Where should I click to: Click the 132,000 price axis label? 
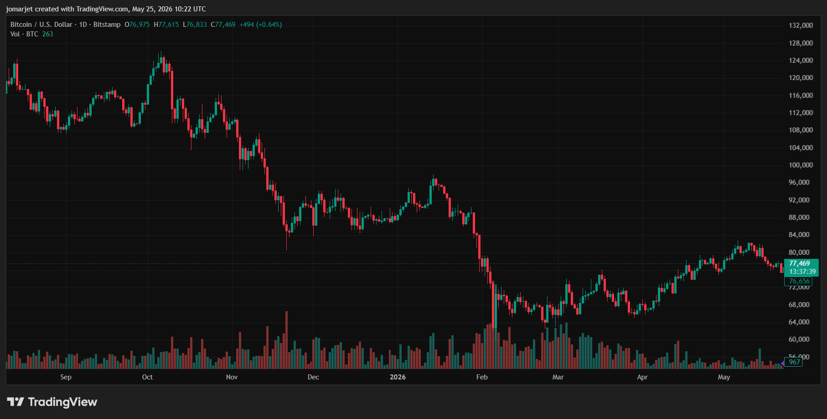[x=801, y=25]
